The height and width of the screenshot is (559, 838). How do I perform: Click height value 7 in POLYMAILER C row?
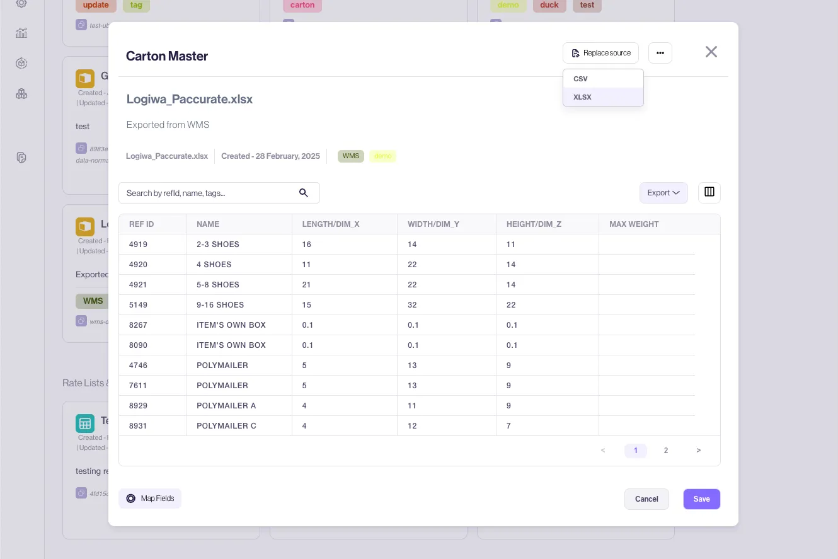pyautogui.click(x=508, y=426)
